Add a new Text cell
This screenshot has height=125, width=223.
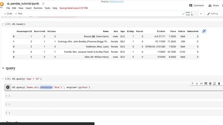click(x=18, y=14)
